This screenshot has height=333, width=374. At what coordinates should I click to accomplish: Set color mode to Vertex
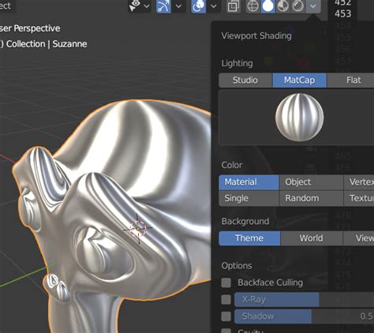point(359,182)
